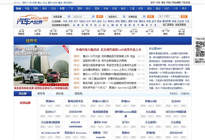Open the 沃尔沃XC60 model link
The image size is (205, 140).
76,112
